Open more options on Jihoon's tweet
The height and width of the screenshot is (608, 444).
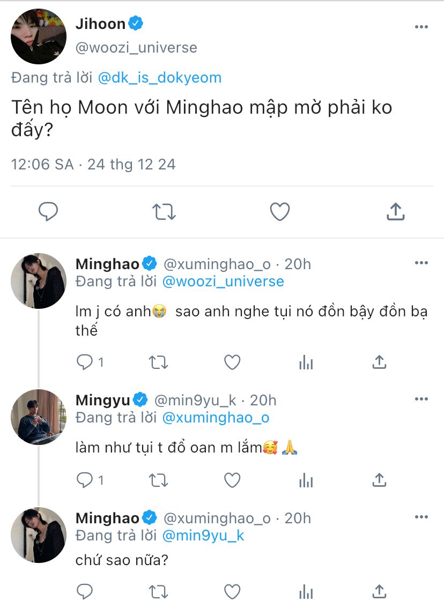click(x=421, y=26)
